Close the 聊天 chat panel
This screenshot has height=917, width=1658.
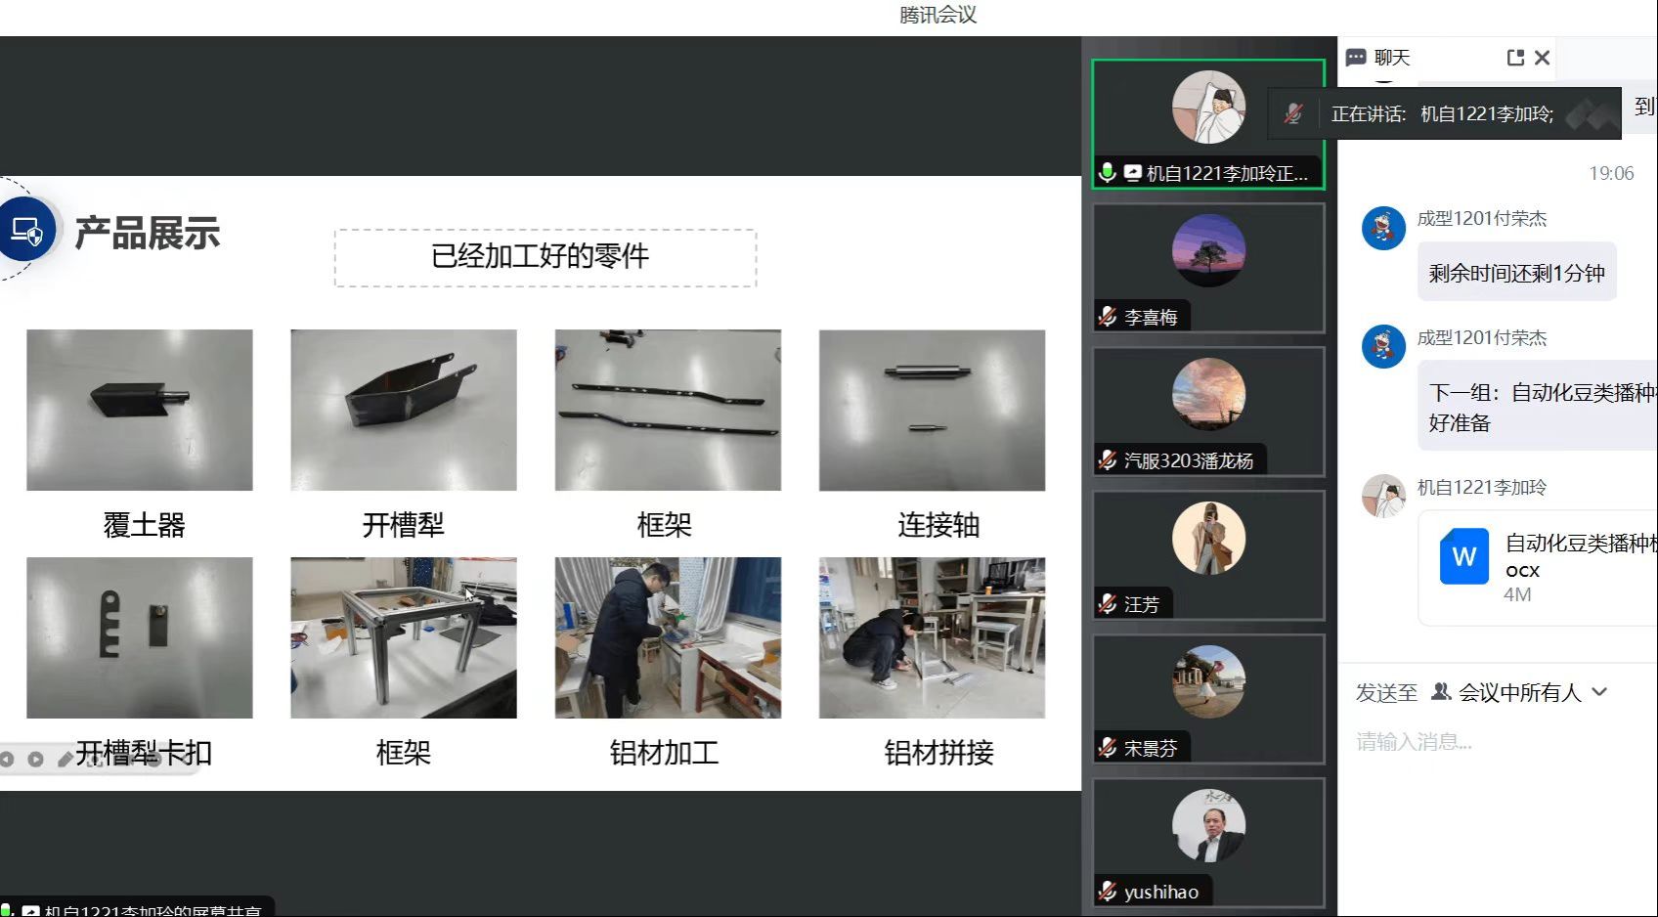coord(1543,58)
